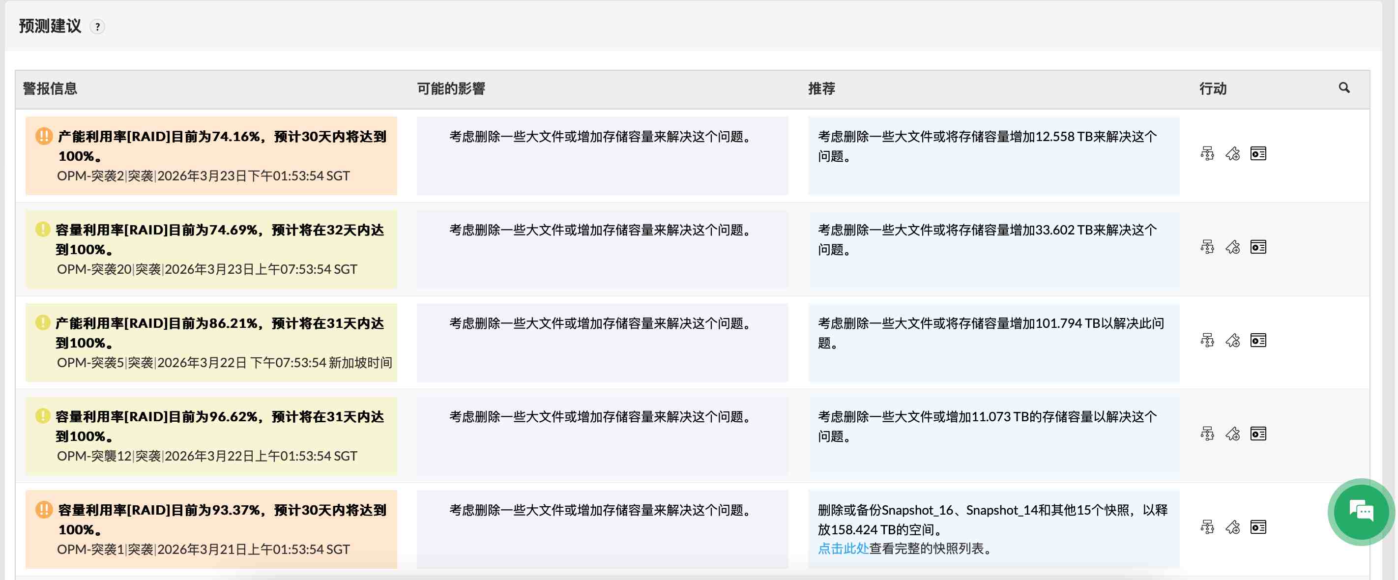The height and width of the screenshot is (580, 1398).
Task: Create a ticket for the 74.69% capacity alert
Action: tap(1232, 247)
